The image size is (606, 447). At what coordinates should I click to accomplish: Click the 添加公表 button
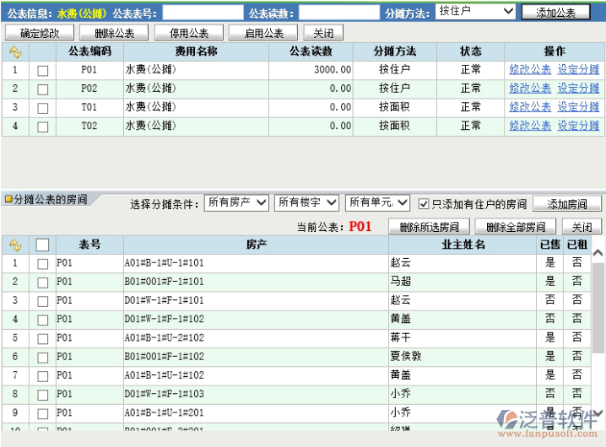[x=556, y=13]
